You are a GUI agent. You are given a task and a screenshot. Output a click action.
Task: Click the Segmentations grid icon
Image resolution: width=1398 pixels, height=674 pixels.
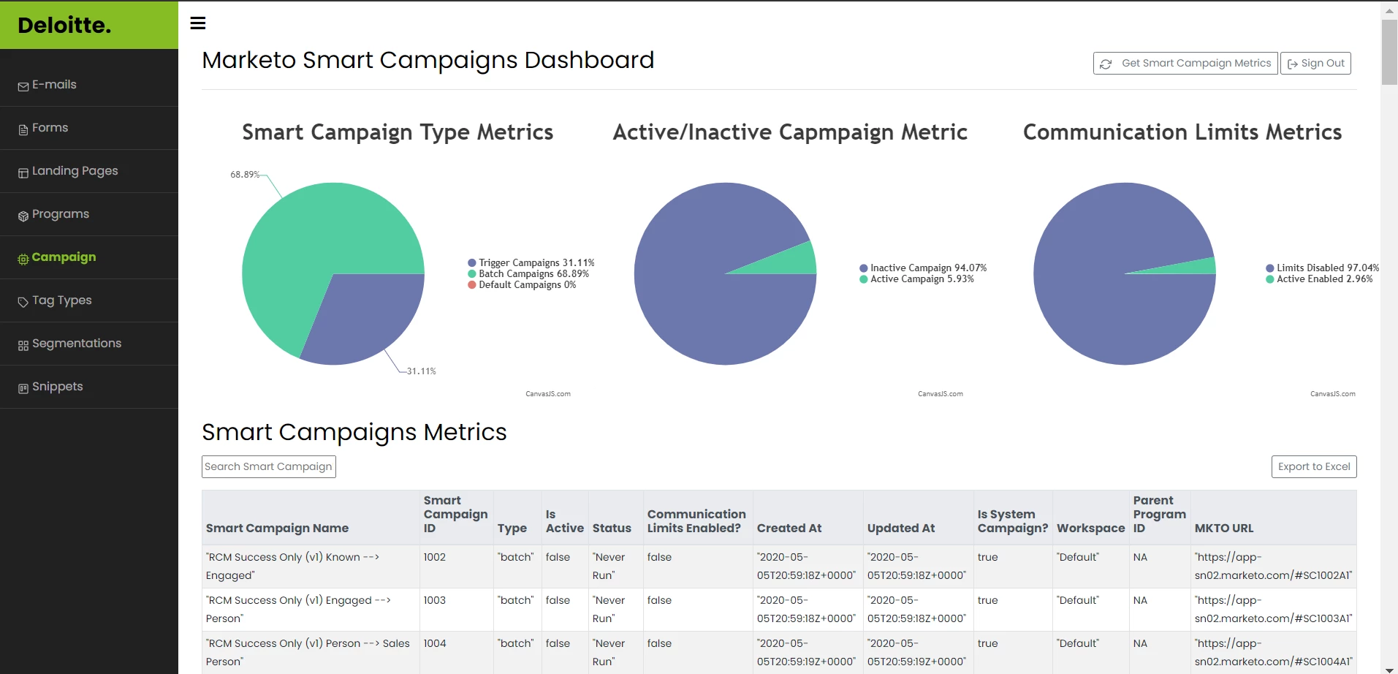(23, 345)
